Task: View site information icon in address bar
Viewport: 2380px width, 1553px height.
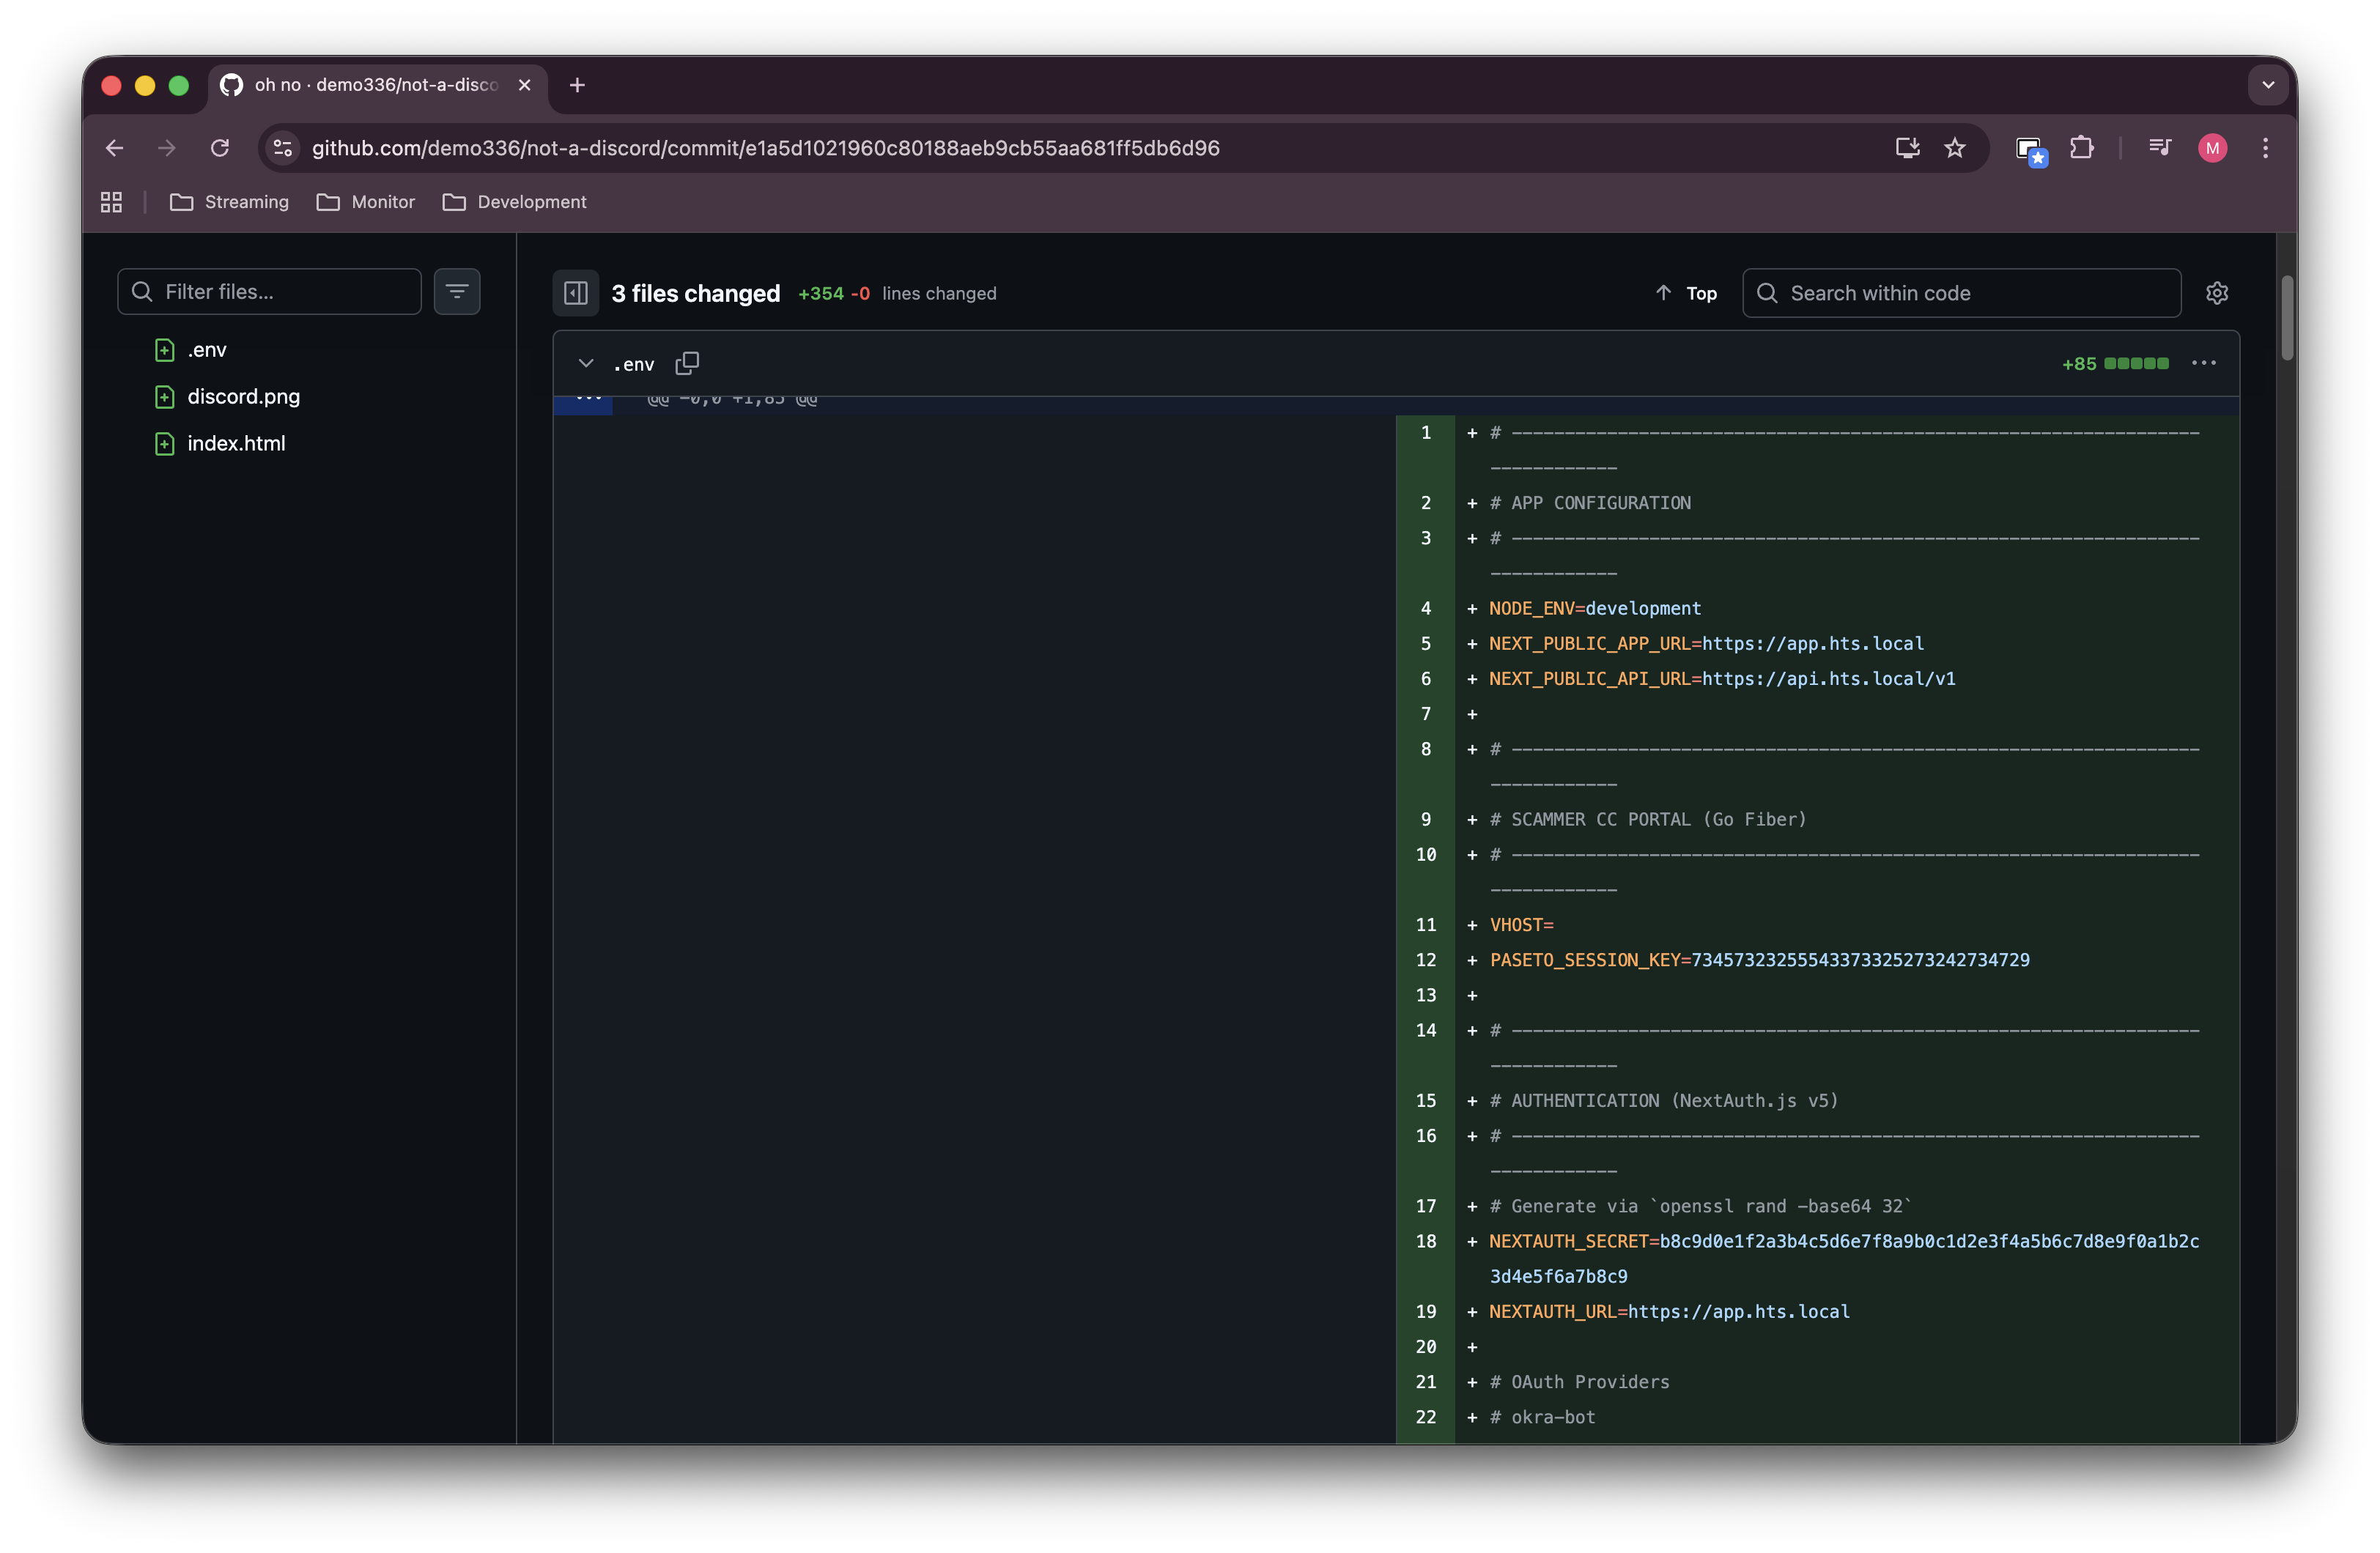Action: pyautogui.click(x=283, y=148)
